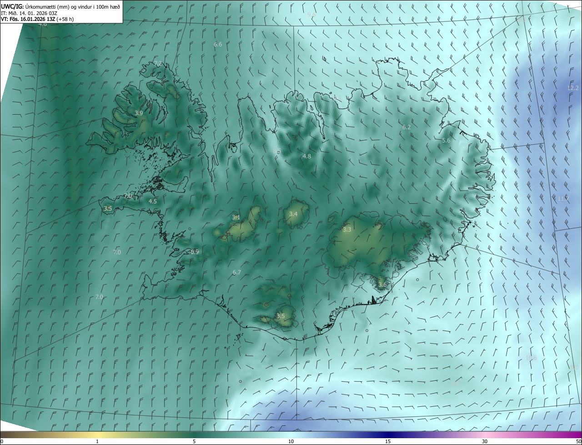Click the precipitation value 3.6 on the map

382,285
